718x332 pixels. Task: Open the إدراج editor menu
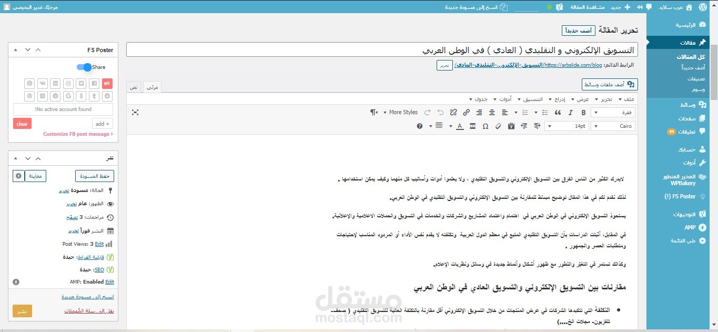pyautogui.click(x=557, y=99)
